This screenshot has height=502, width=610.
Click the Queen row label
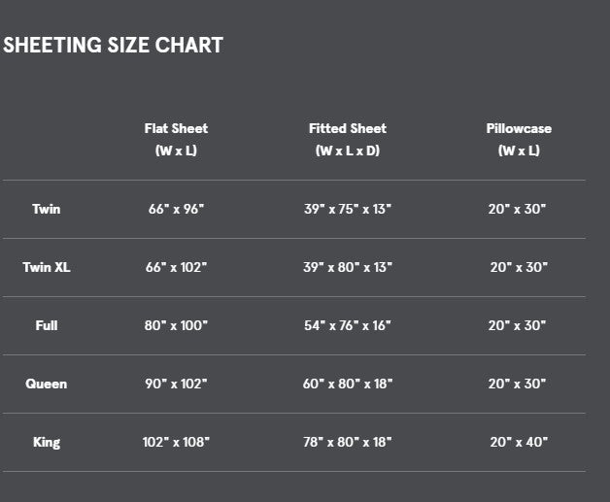[47, 384]
